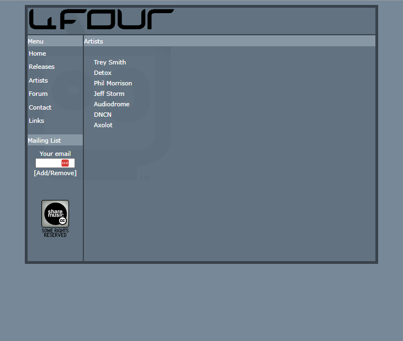
Task: Click the Share Music Creative Commons badge
Action: click(55, 213)
